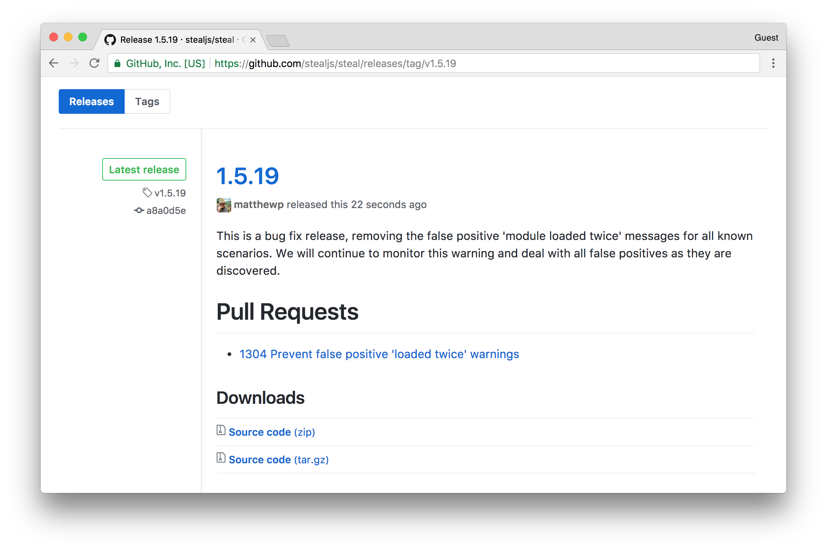Click the GitHub favicon on the tab
Screen dimensions: 827x551
pyautogui.click(x=110, y=40)
